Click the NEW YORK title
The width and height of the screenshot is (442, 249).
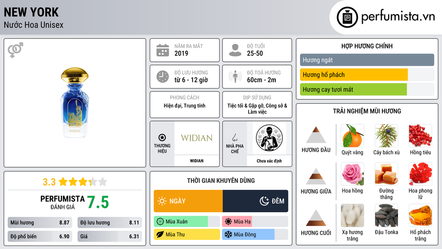[31, 12]
